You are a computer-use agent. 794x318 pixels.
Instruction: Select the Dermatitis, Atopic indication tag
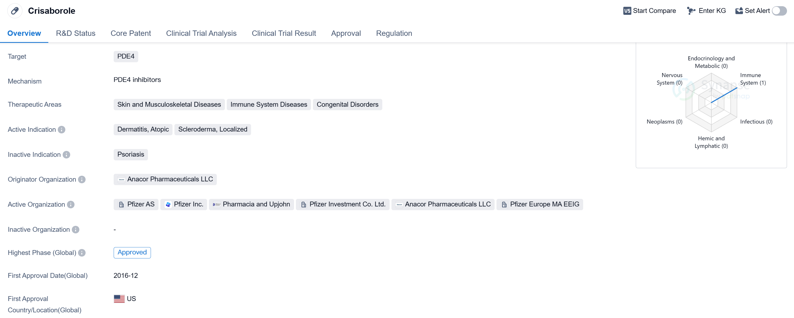click(143, 129)
